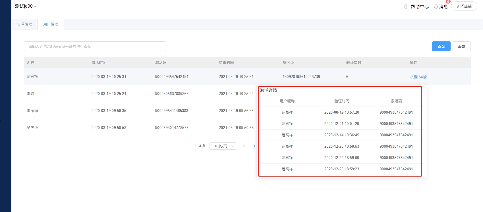The width and height of the screenshot is (483, 212).
Task: Click the 验证次数 column header
Action: pyautogui.click(x=353, y=63)
